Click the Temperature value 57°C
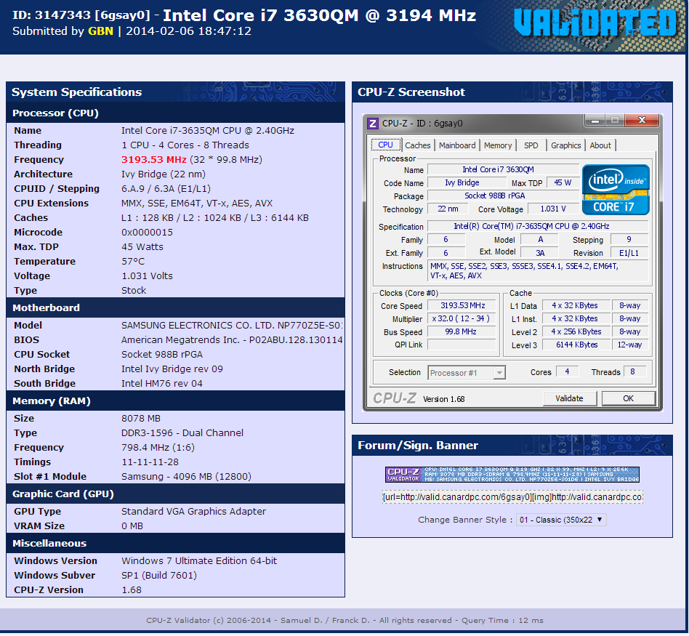This screenshot has width=689, height=636. [133, 262]
